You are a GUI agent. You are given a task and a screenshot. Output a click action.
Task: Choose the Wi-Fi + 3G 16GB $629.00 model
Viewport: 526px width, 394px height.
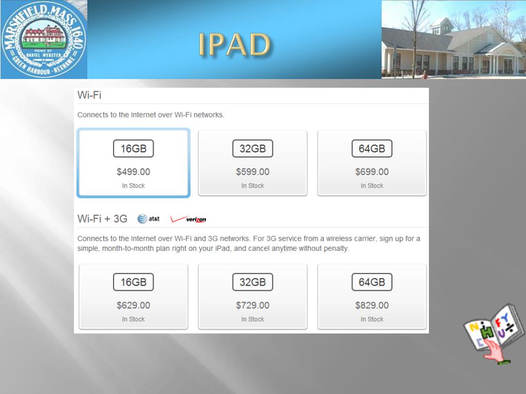pos(134,297)
